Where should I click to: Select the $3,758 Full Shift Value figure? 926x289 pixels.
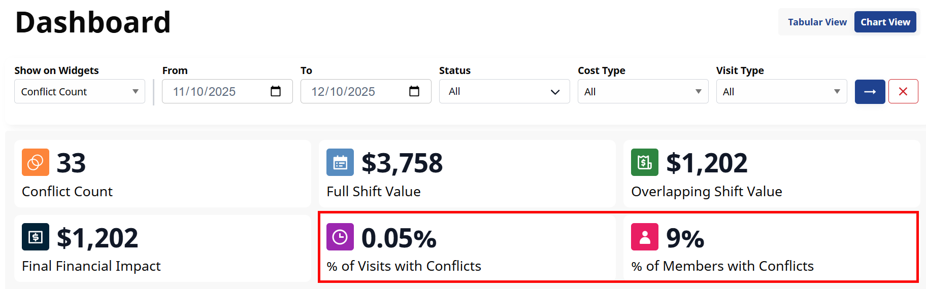402,163
